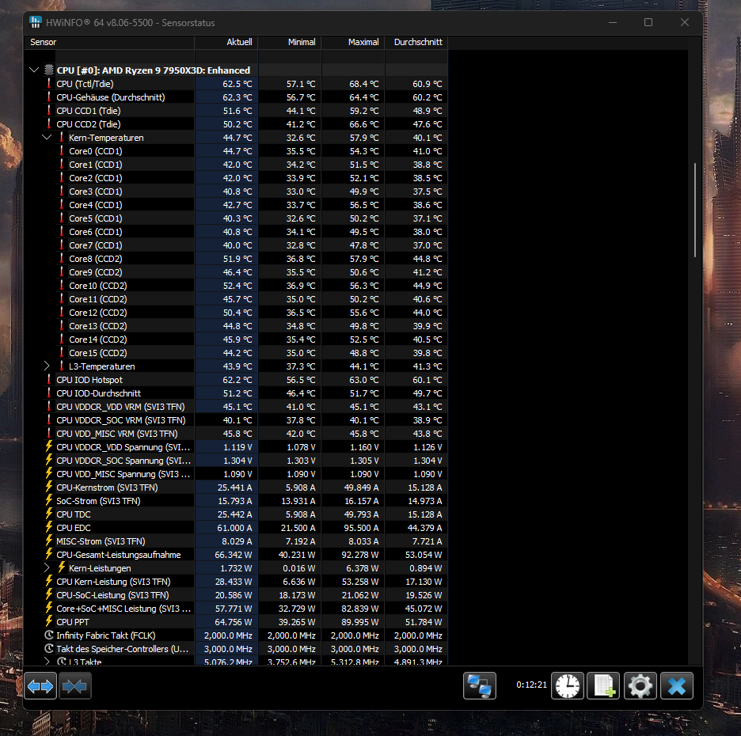741x736 pixels.
Task: Click clock icon beside Infinity Fabric Takt
Action: pos(48,635)
